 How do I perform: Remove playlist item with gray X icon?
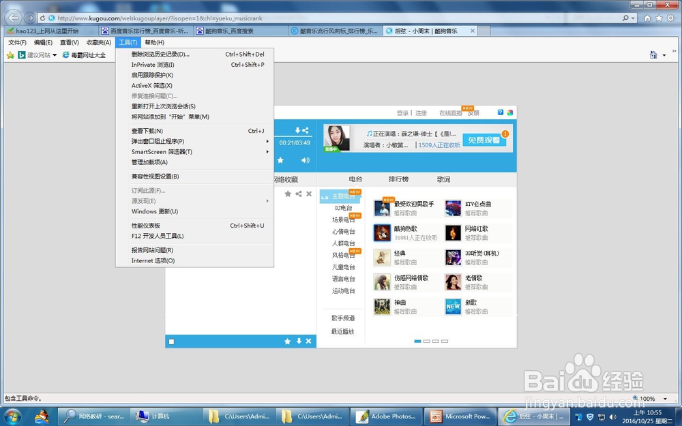(x=309, y=194)
